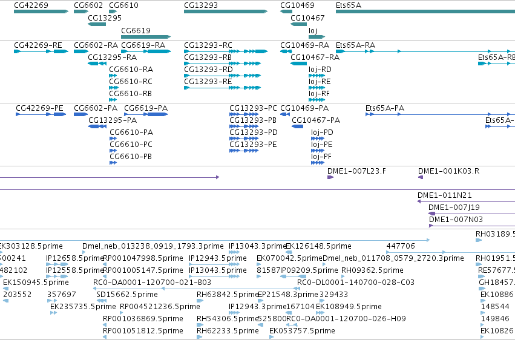Click protein CG13293-PE
The height and width of the screenshot is (340, 515).
coord(253,145)
